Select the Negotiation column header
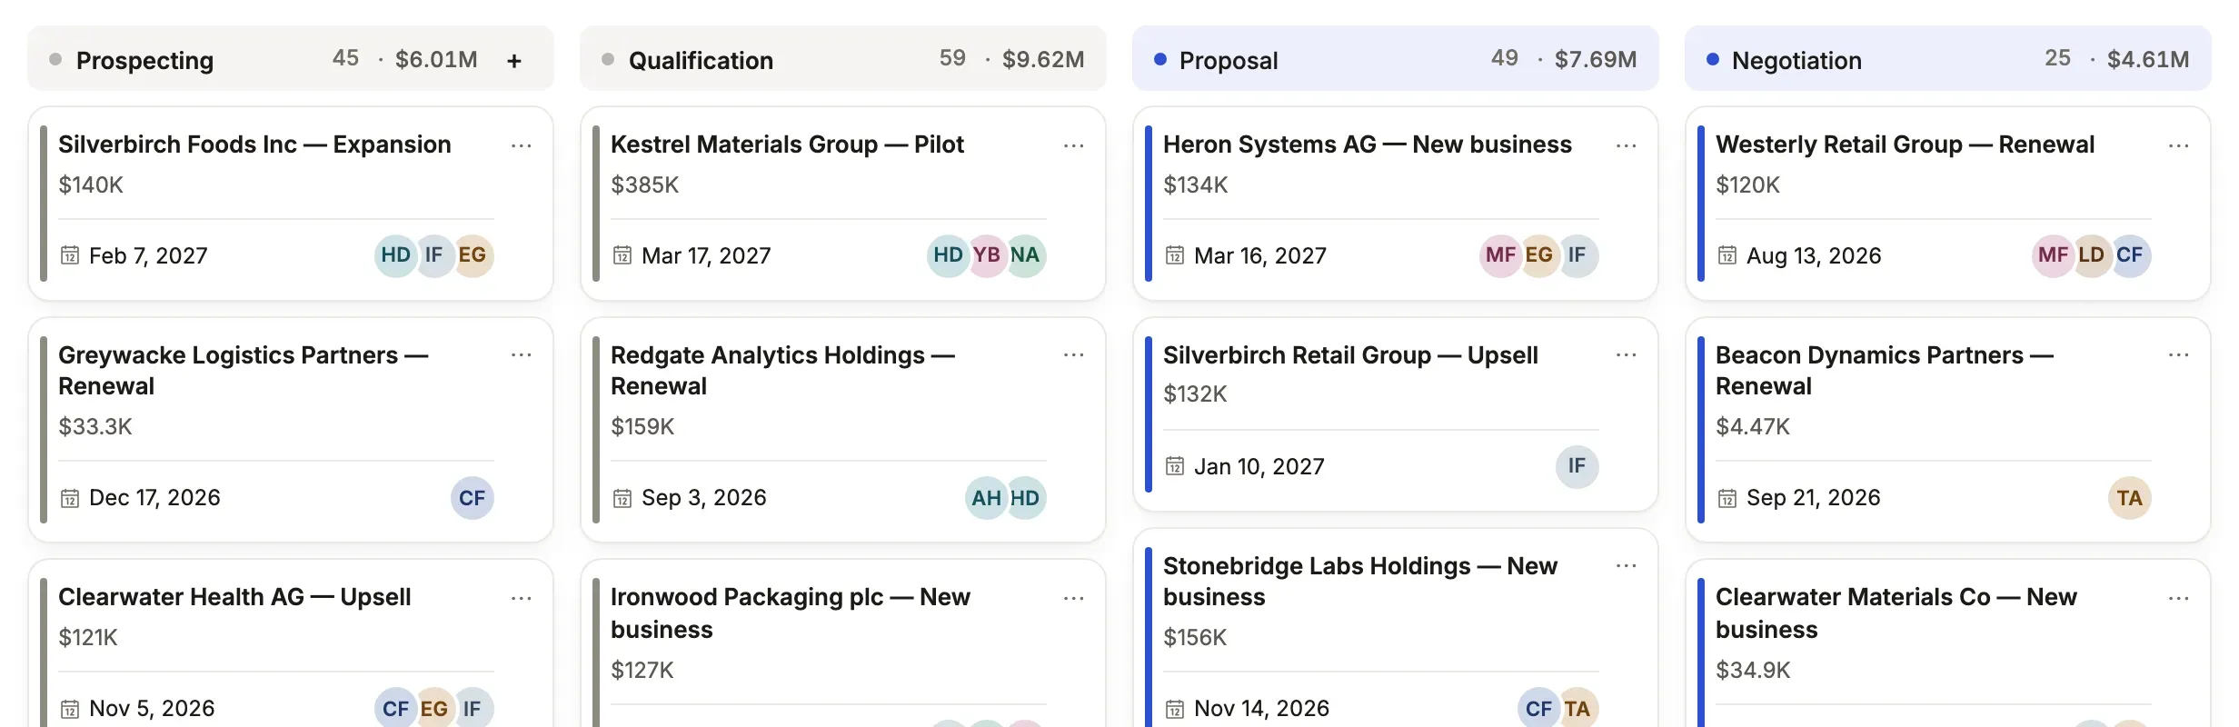The image size is (2239, 727). 1948,59
